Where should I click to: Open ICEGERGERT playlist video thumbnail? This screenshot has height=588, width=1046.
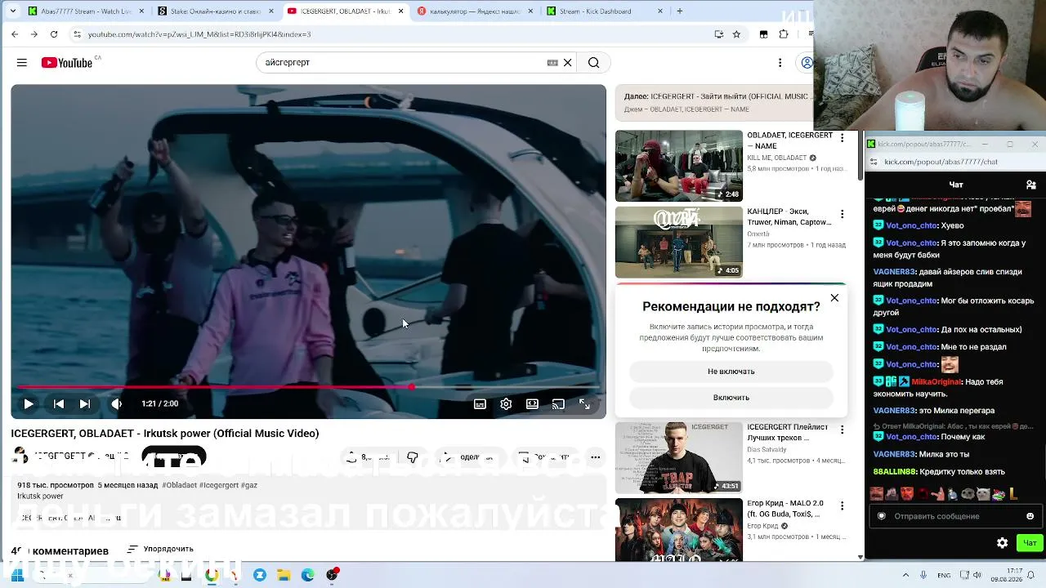(679, 457)
